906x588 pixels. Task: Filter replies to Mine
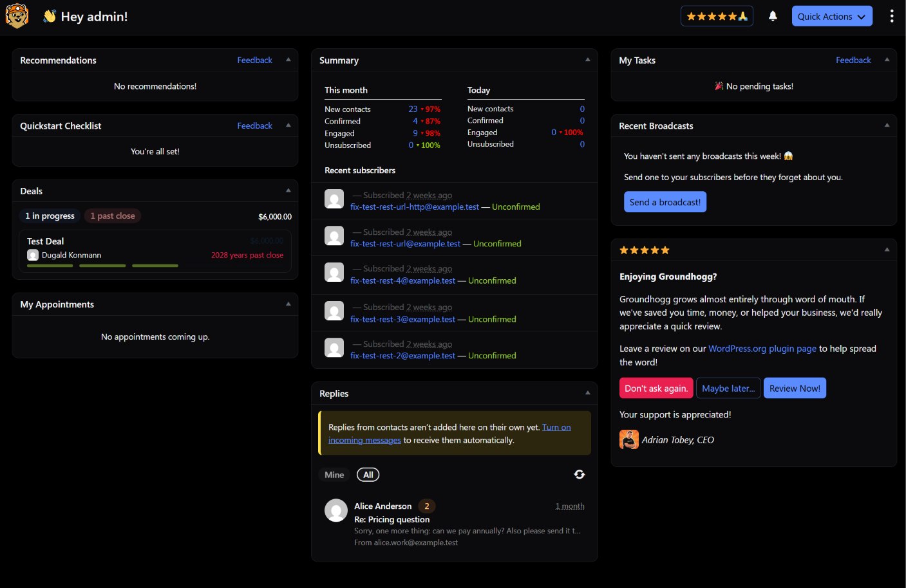pyautogui.click(x=334, y=475)
